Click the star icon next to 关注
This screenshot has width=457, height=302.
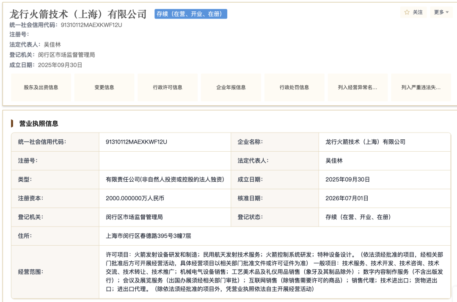407,12
